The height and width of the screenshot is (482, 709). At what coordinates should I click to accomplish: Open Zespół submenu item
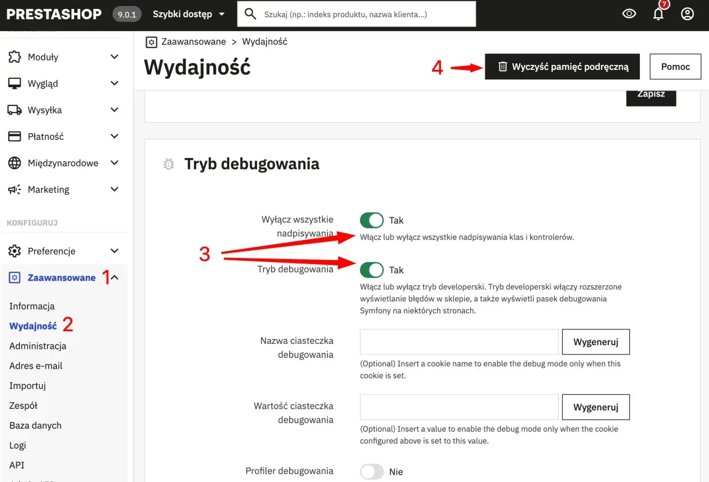[23, 406]
